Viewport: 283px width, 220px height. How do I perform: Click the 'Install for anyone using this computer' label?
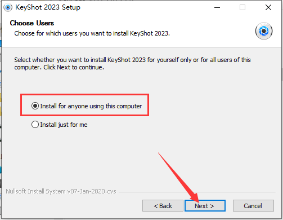(x=91, y=106)
